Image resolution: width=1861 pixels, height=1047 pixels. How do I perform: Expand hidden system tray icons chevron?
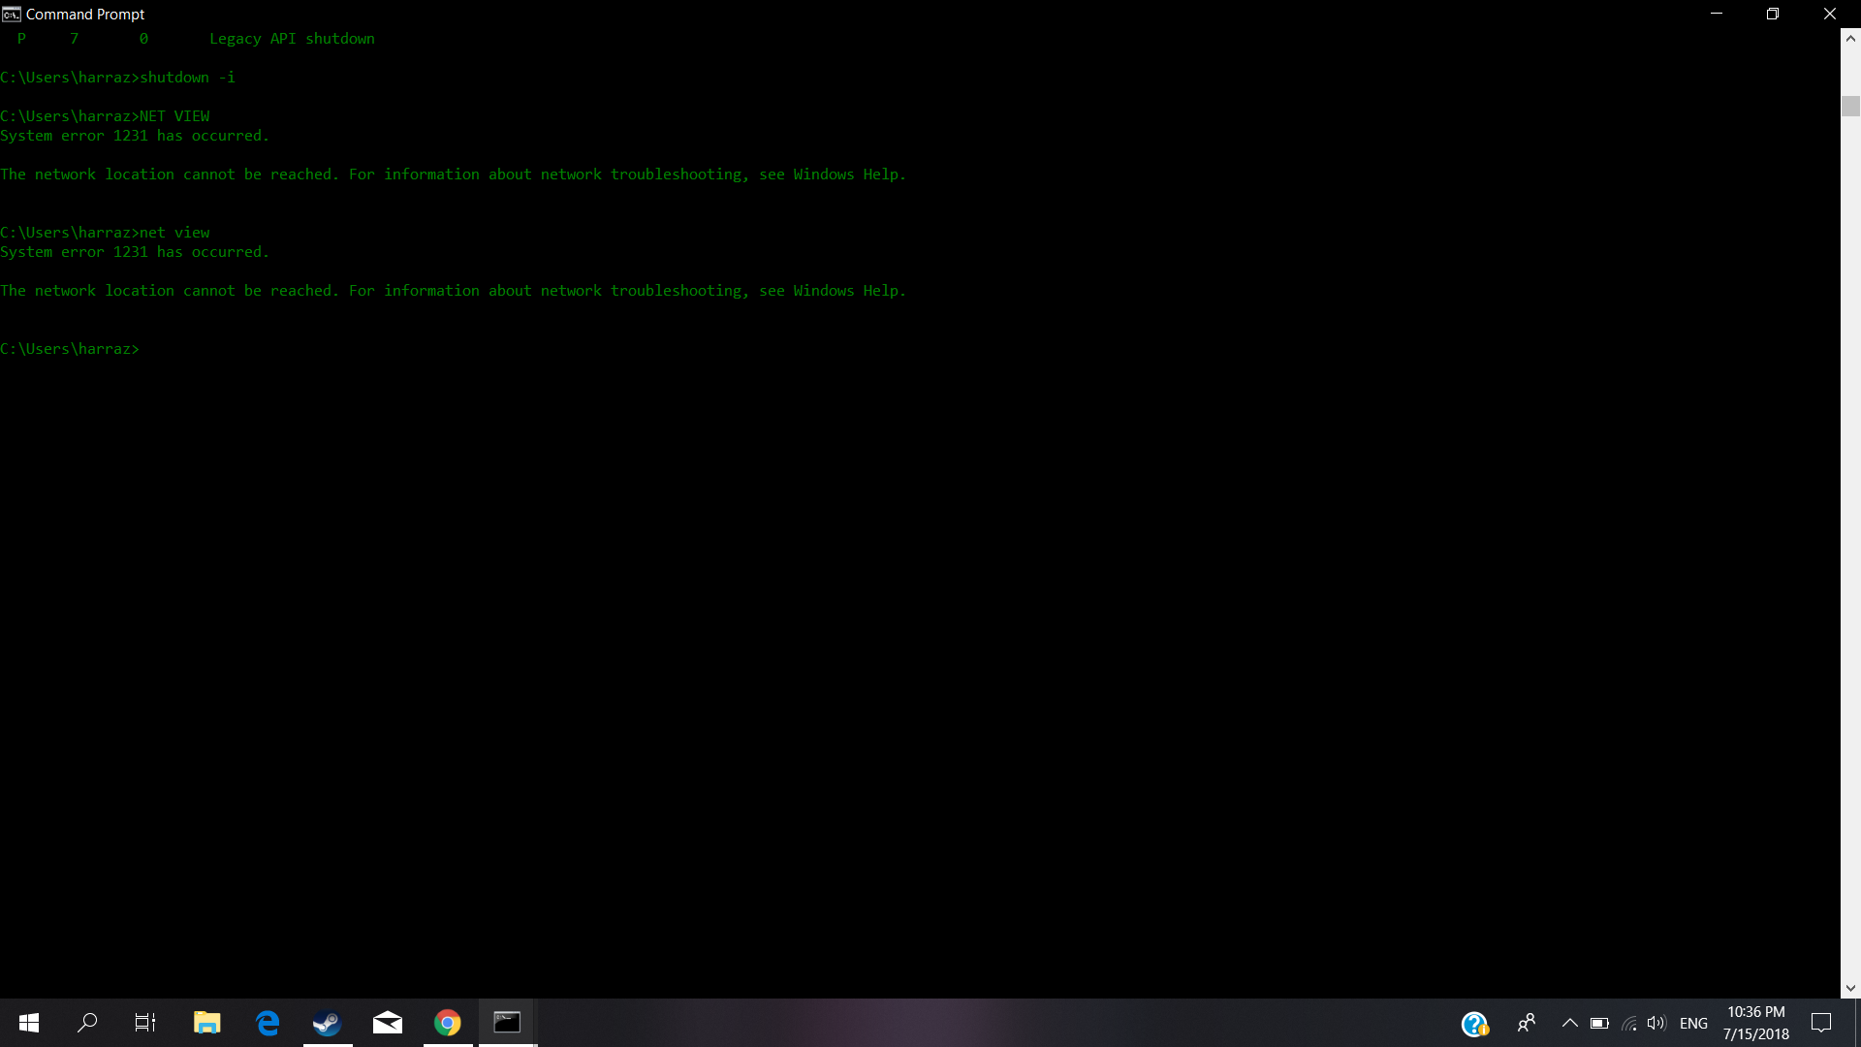coord(1570,1023)
